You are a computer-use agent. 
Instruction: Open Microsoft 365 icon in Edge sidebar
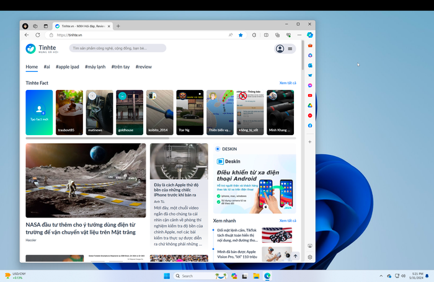point(310,55)
